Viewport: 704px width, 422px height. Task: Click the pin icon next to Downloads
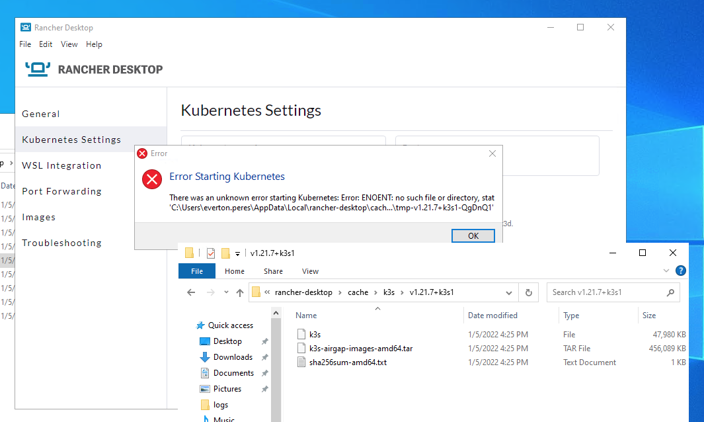(265, 357)
